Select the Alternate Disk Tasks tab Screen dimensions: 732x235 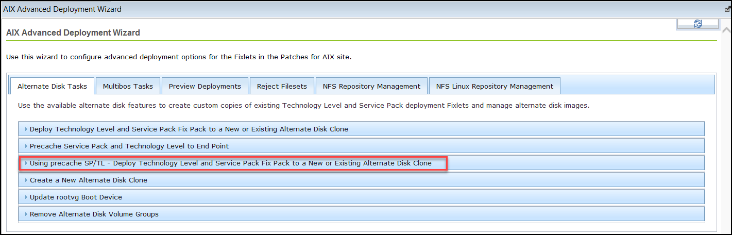click(x=52, y=86)
